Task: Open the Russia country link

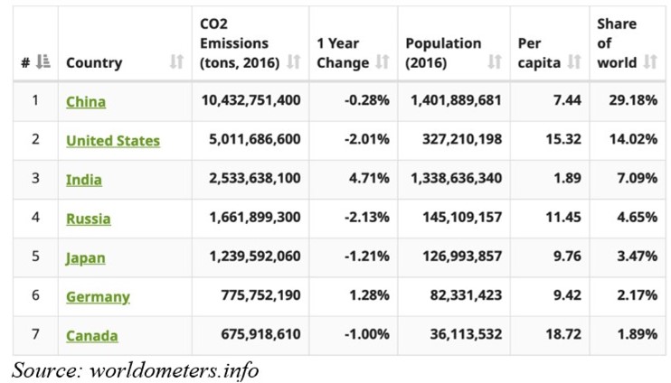Action: pyautogui.click(x=89, y=219)
